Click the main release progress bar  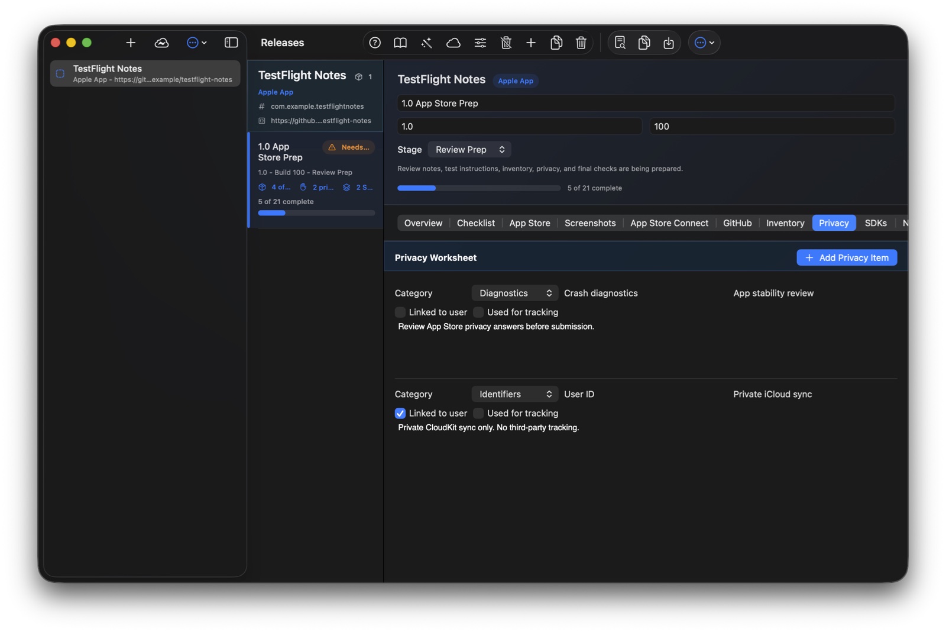(479, 188)
